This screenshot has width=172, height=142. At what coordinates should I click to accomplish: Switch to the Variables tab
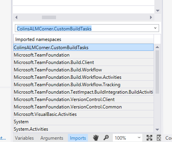pyautogui.click(x=24, y=138)
